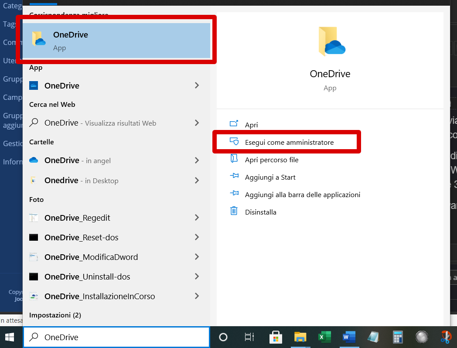Expand the OneDrive_ModificaDword chevron
Viewport: 457px width, 348px height.
197,257
